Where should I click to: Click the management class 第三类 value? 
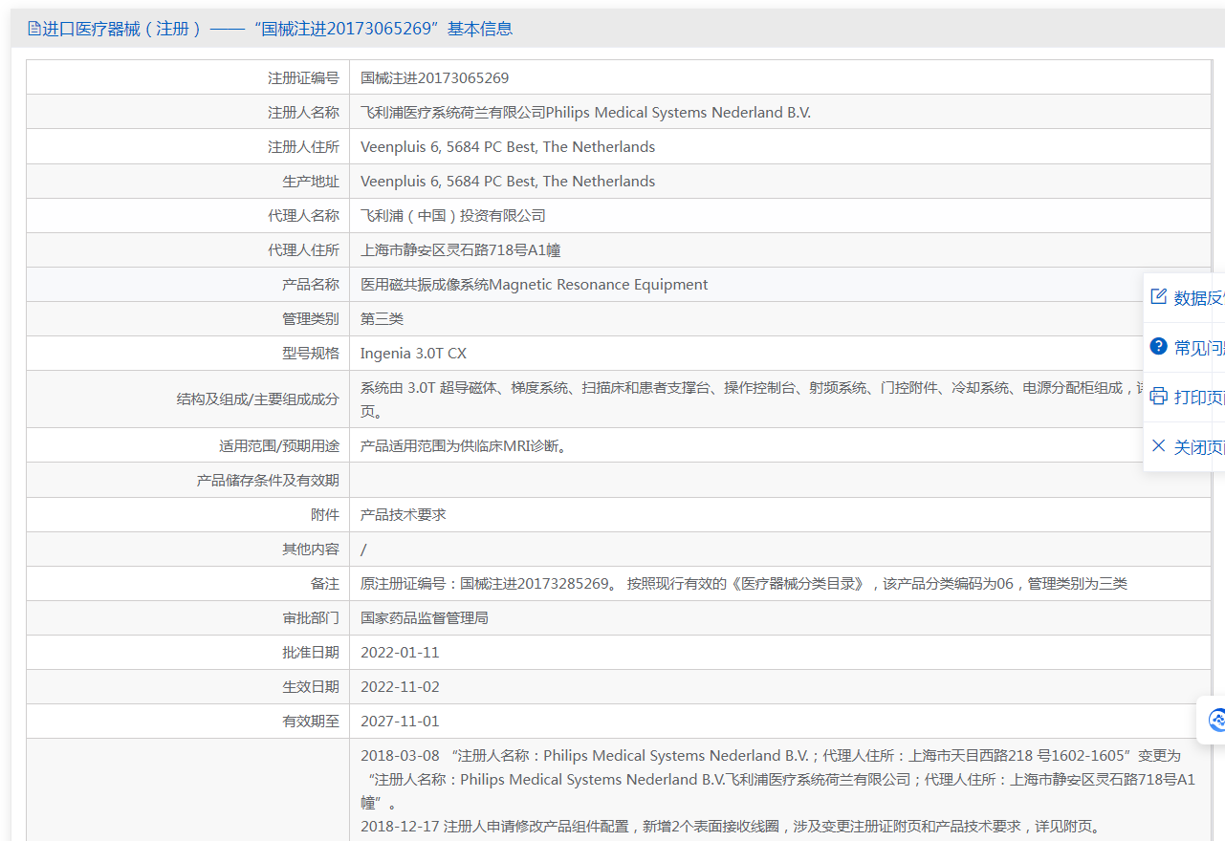[x=382, y=318]
